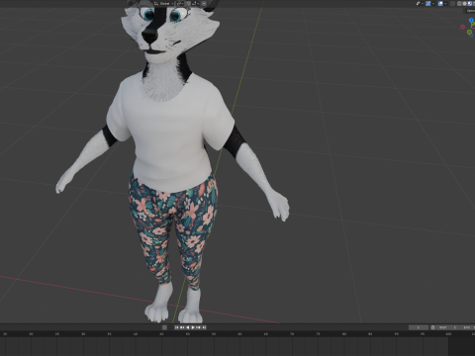The image size is (475, 356).
Task: Click the transform orientation icon
Action: click(x=156, y=4)
